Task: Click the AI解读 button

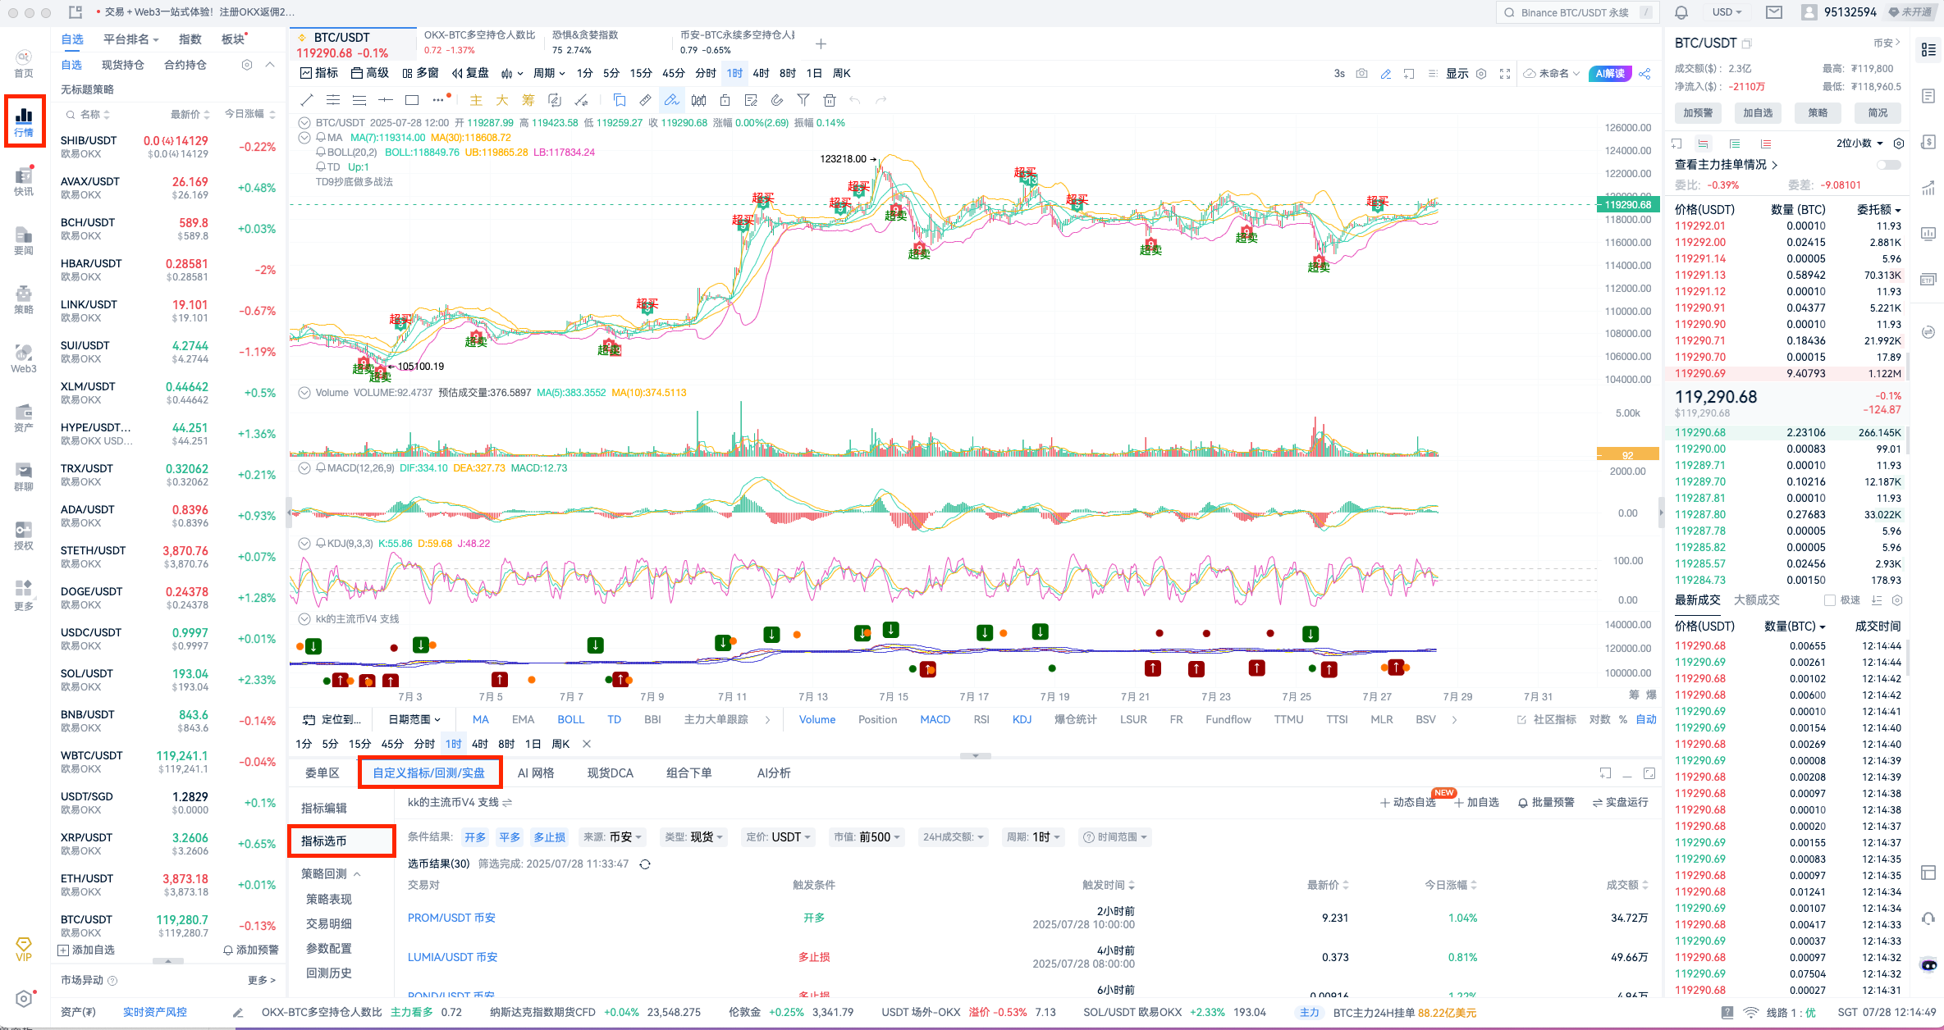Action: pyautogui.click(x=1611, y=73)
